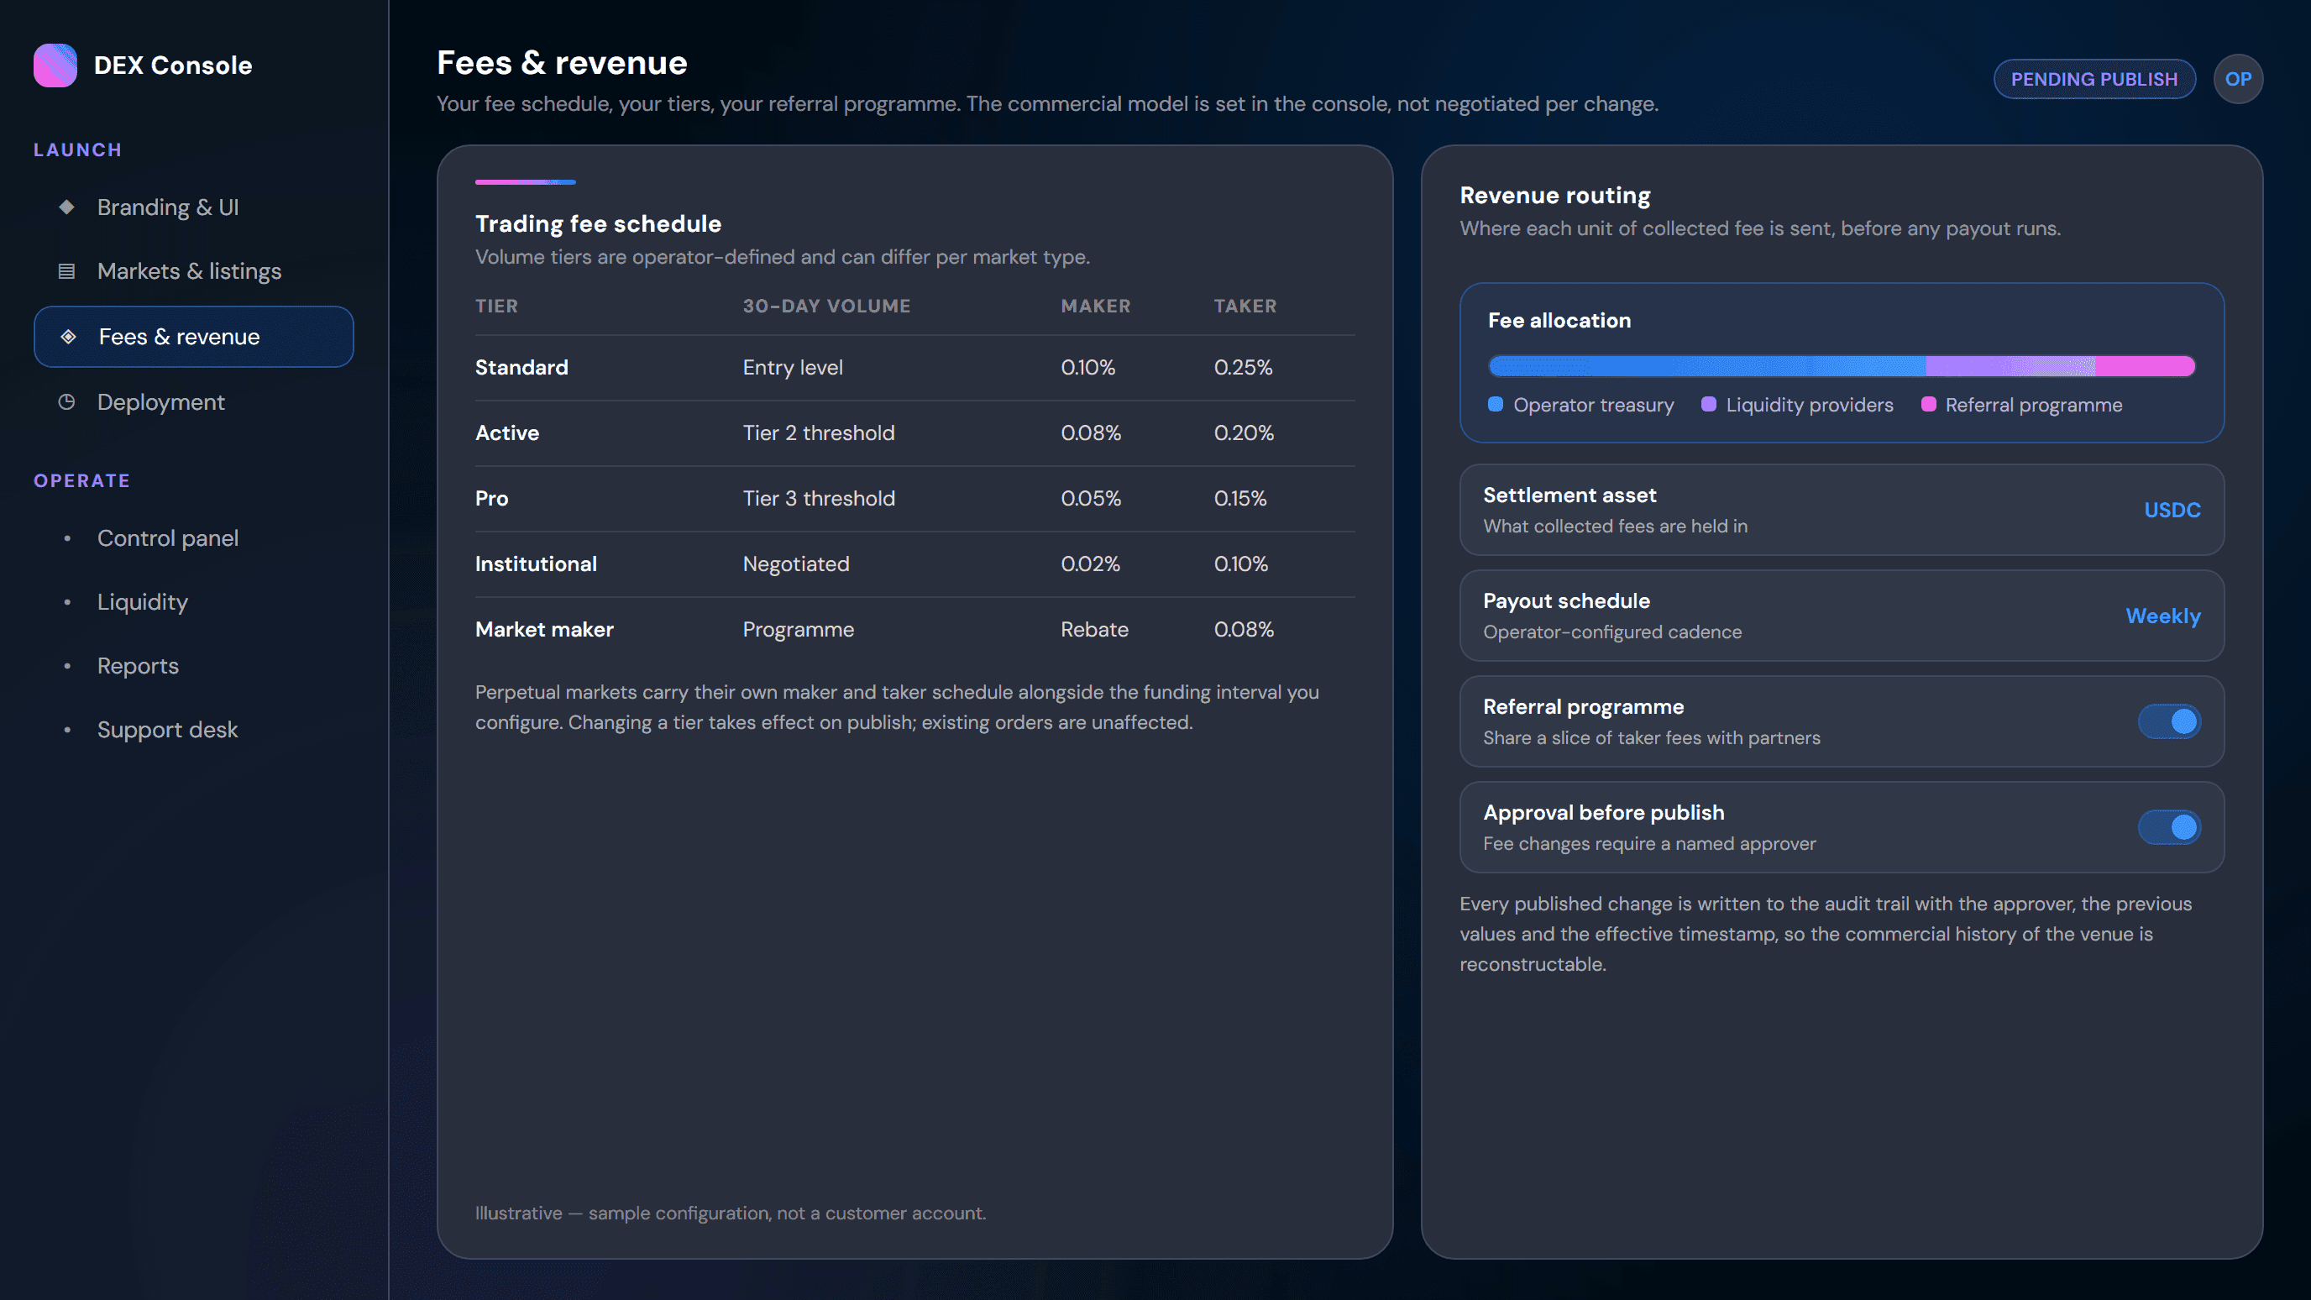
Task: Open the Liquidity page
Action: point(194,602)
